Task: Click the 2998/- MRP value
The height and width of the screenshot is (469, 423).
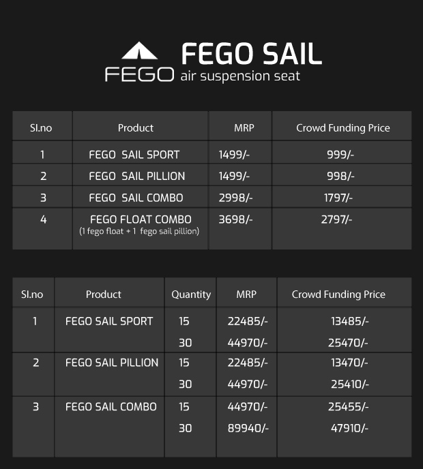Action: tap(235, 198)
